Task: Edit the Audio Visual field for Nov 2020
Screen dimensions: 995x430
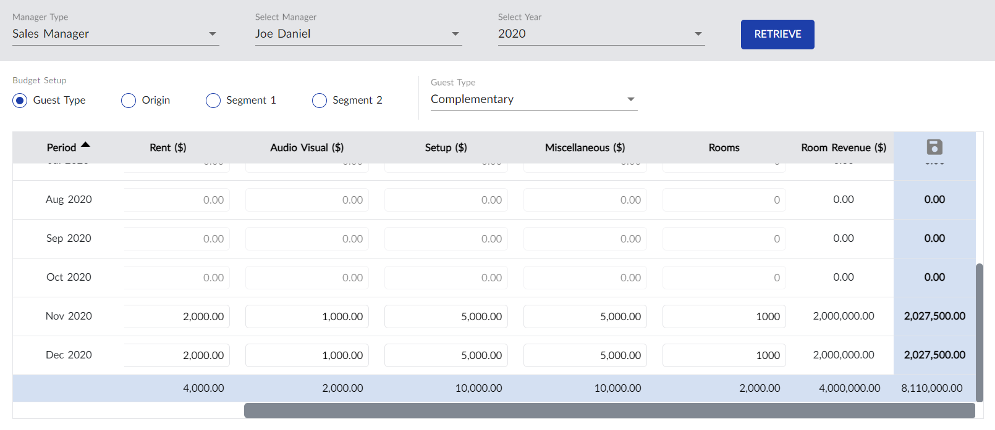Action: pyautogui.click(x=307, y=316)
